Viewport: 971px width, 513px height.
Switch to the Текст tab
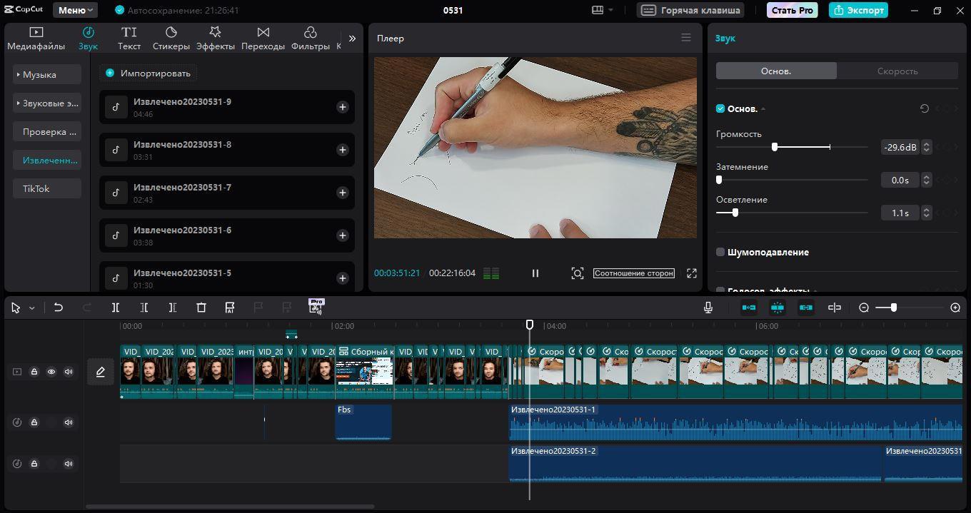[129, 39]
